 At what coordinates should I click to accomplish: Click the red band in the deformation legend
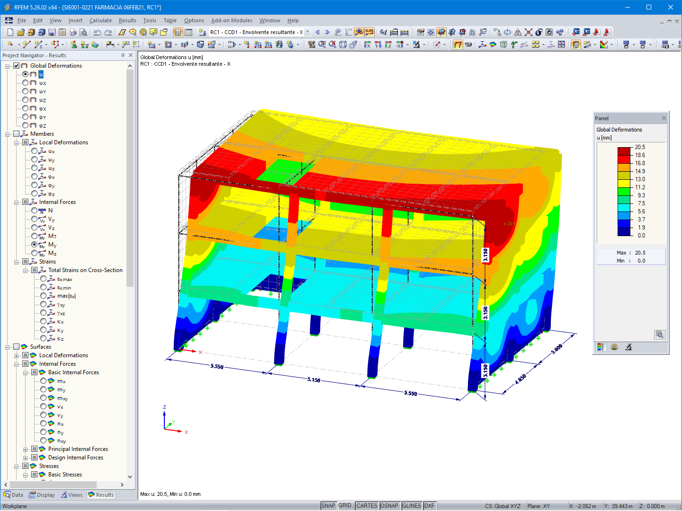[x=624, y=150]
